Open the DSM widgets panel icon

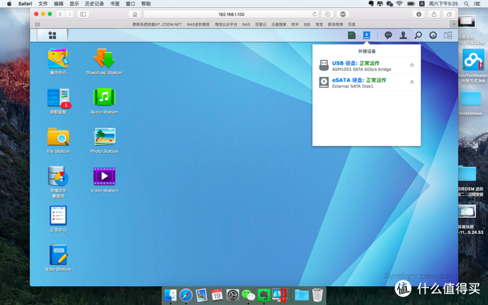433,35
